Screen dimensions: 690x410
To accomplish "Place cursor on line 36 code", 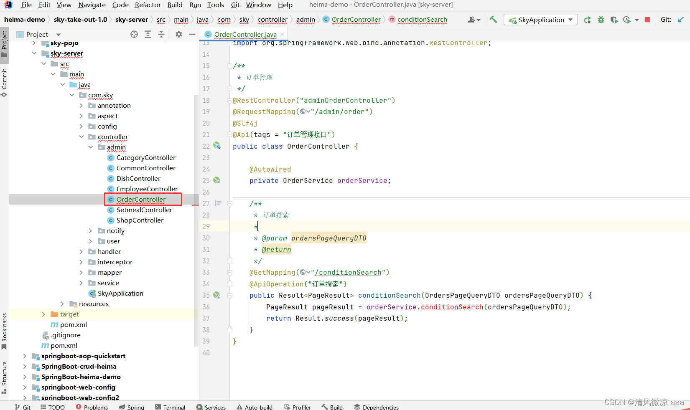I will click(418, 307).
